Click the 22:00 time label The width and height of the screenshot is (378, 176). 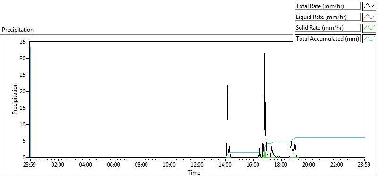(x=337, y=165)
